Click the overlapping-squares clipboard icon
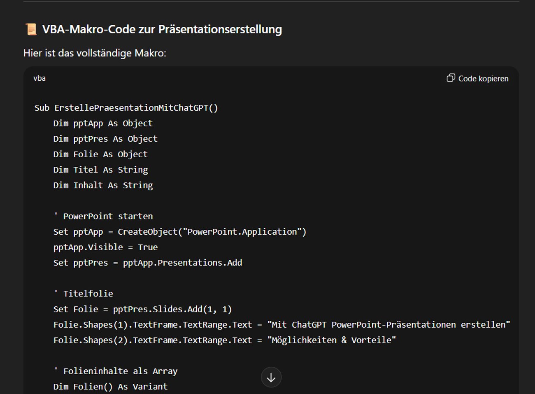 click(451, 78)
